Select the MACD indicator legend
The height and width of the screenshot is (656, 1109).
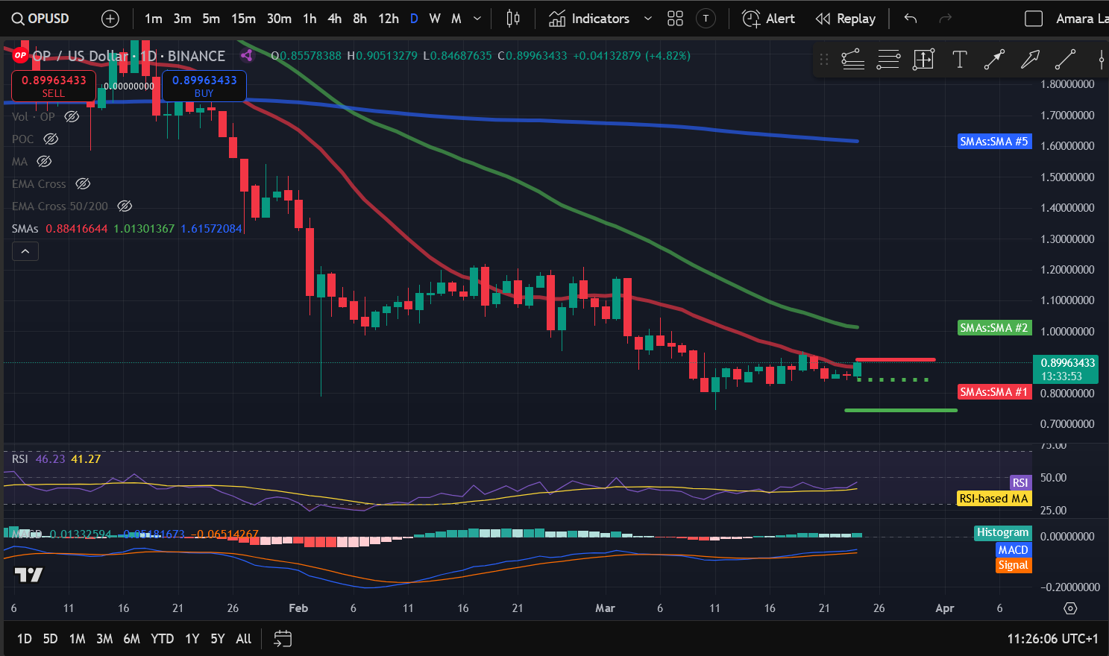point(27,534)
